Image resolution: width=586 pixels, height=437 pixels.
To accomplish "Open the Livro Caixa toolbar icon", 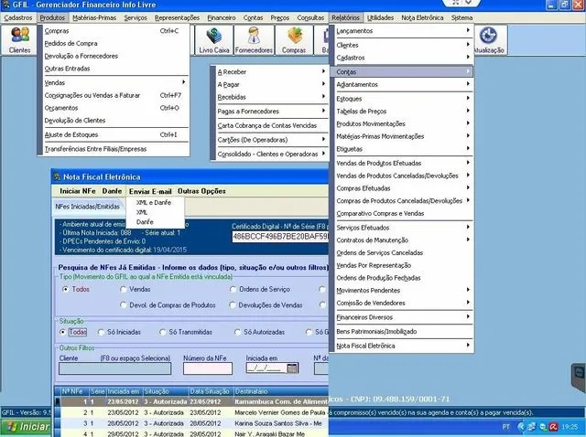I will (217, 37).
